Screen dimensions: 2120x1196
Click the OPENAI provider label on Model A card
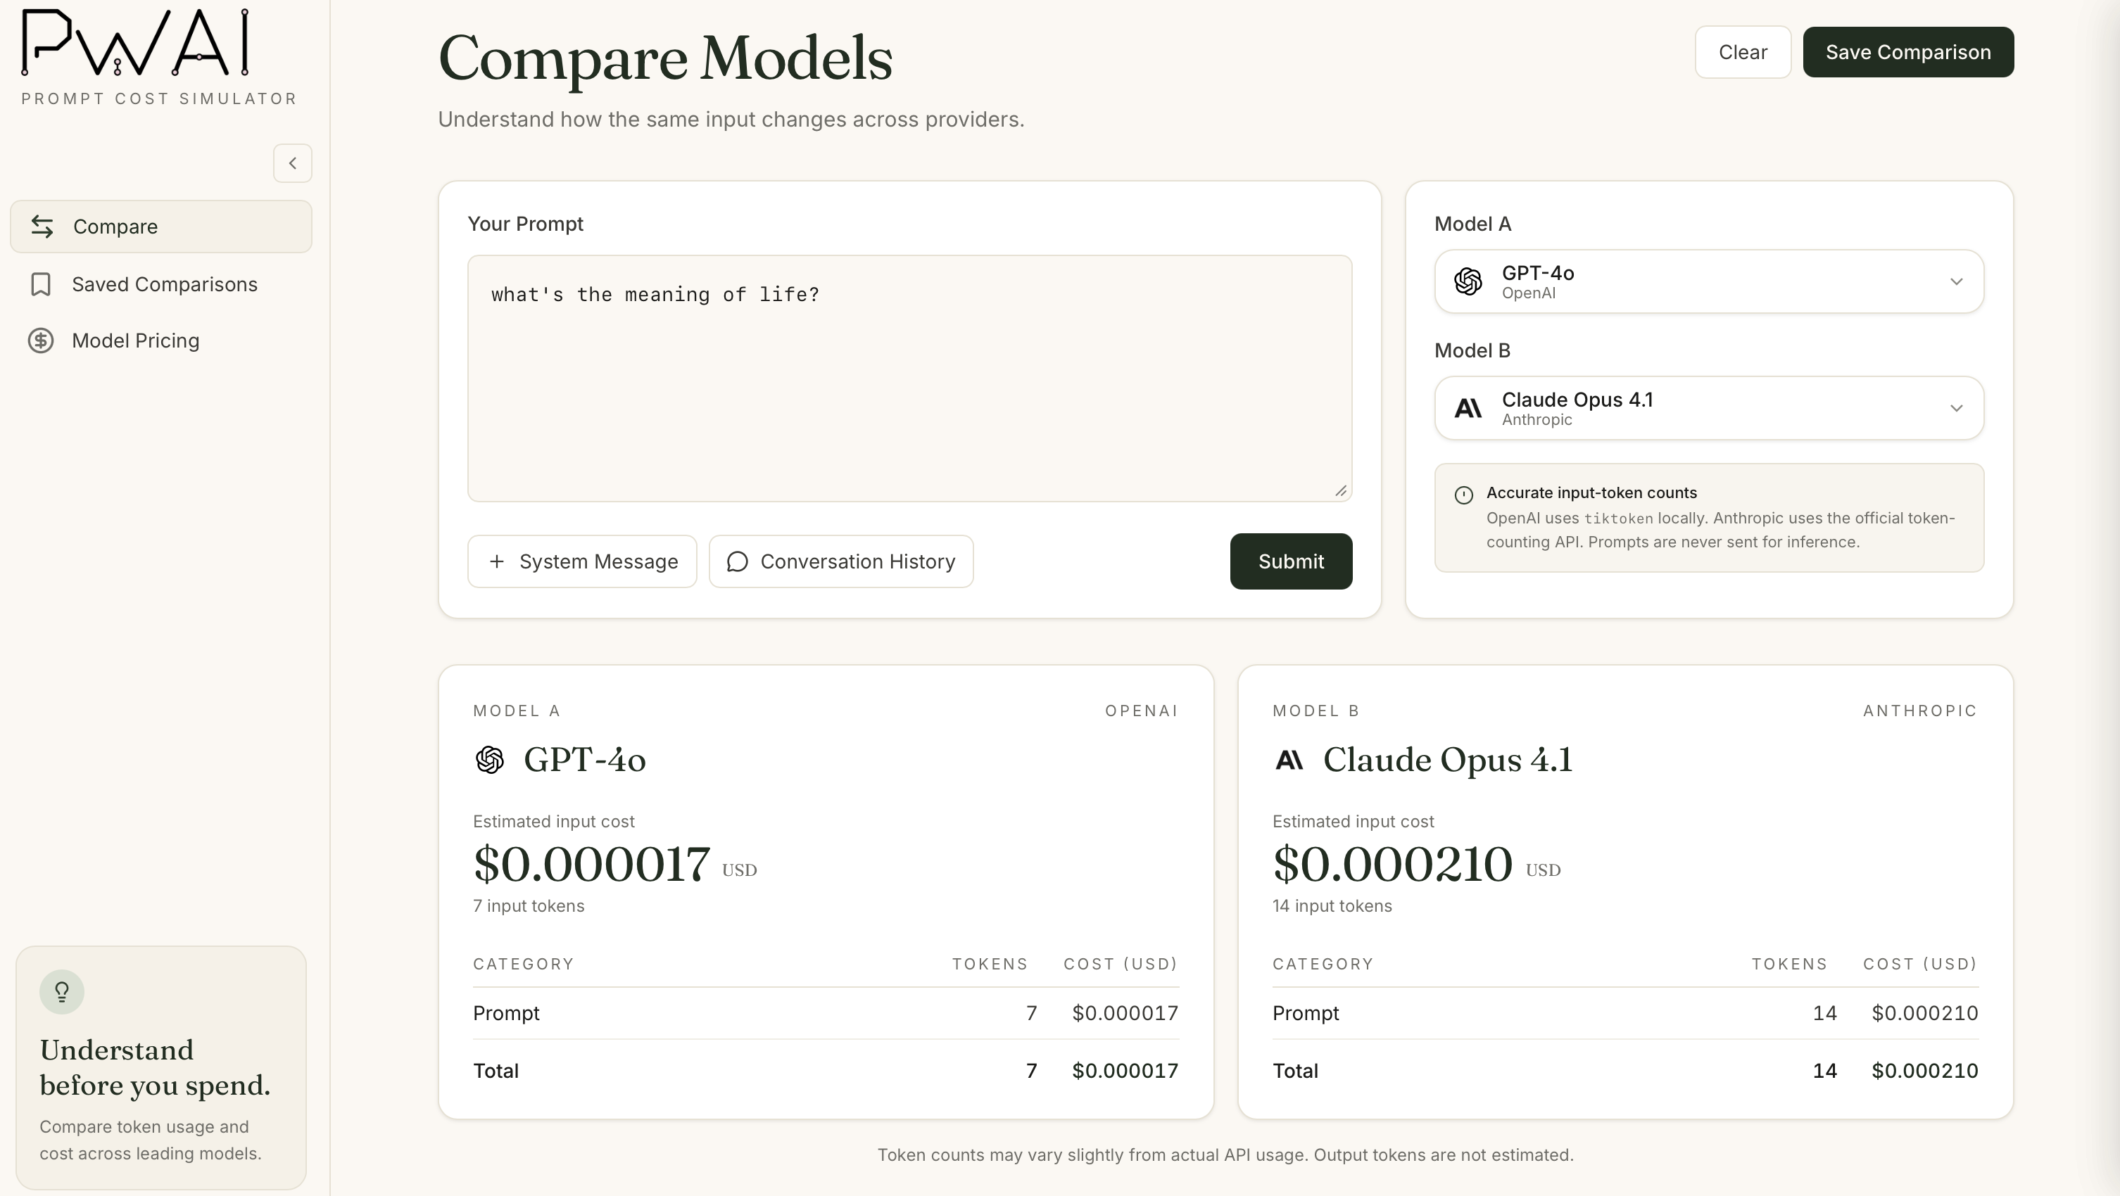1142,711
